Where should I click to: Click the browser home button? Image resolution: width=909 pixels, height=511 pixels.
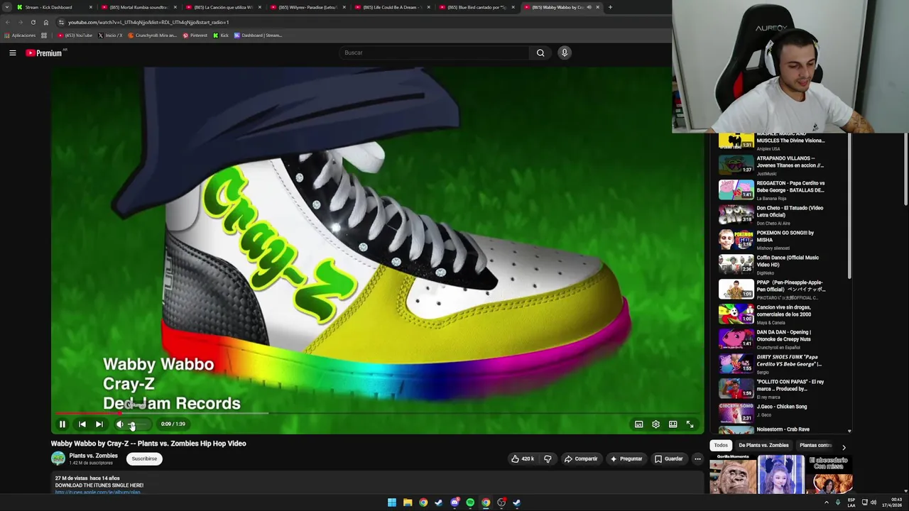pyautogui.click(x=46, y=22)
